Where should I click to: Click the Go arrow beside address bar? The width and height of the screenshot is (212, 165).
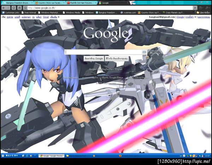195,8
